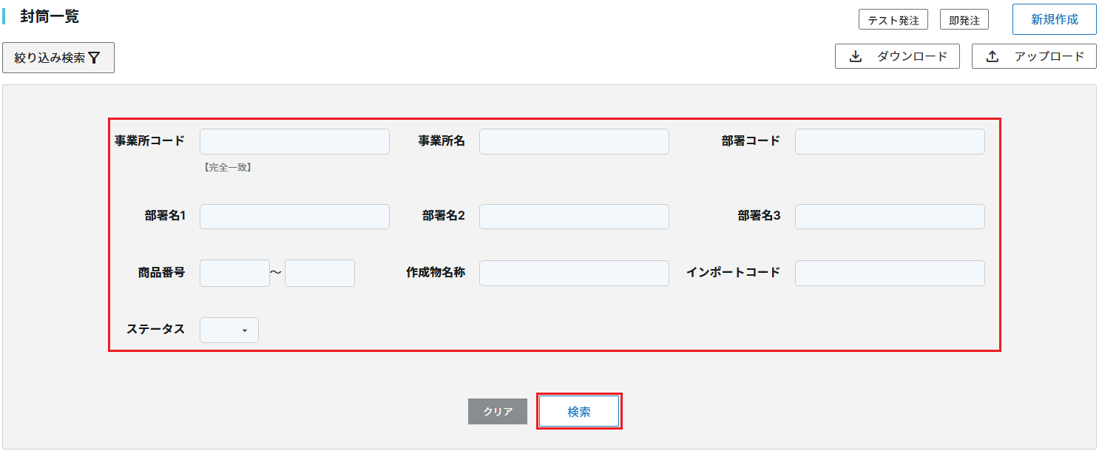
Task: Open the ステータス dropdown
Action: pyautogui.click(x=229, y=330)
